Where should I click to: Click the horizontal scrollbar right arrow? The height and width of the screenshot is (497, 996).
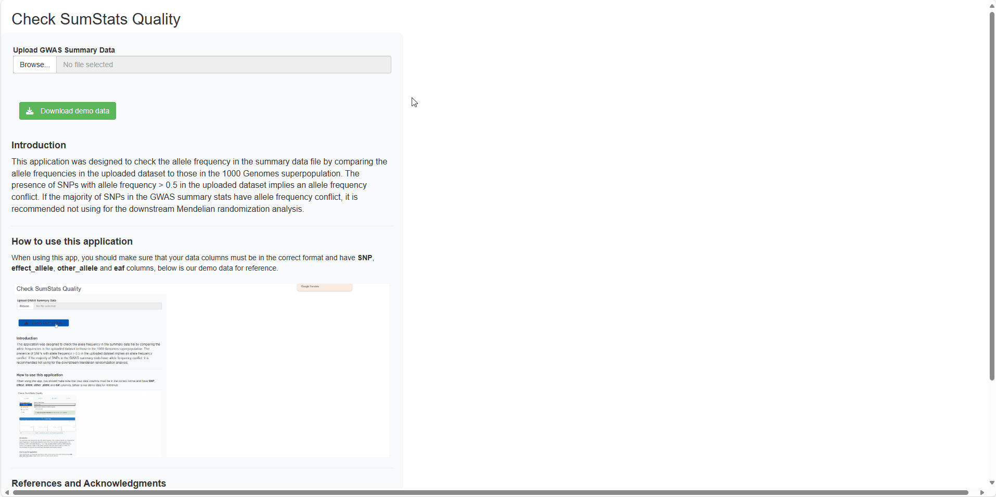[x=982, y=492]
